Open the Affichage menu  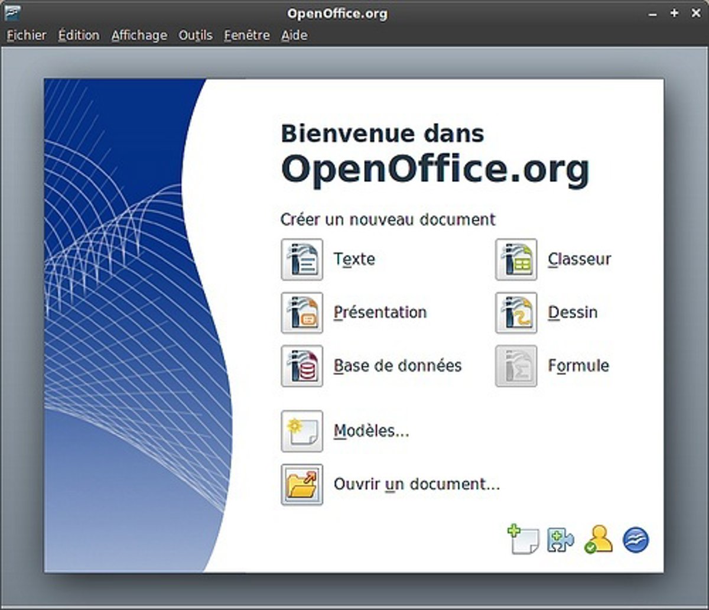click(x=139, y=35)
